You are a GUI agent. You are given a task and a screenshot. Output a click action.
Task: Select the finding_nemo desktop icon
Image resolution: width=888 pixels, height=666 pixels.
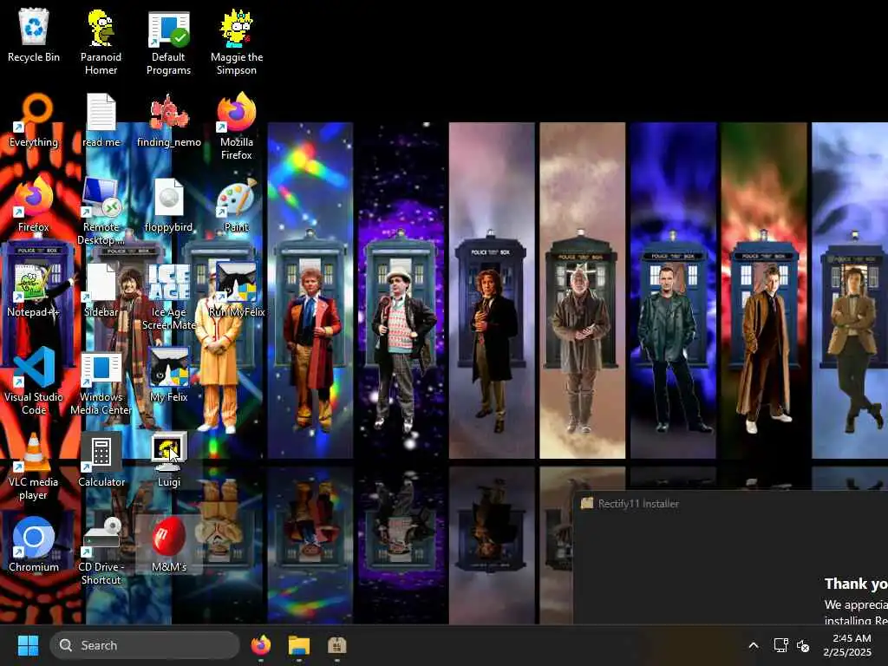click(169, 121)
